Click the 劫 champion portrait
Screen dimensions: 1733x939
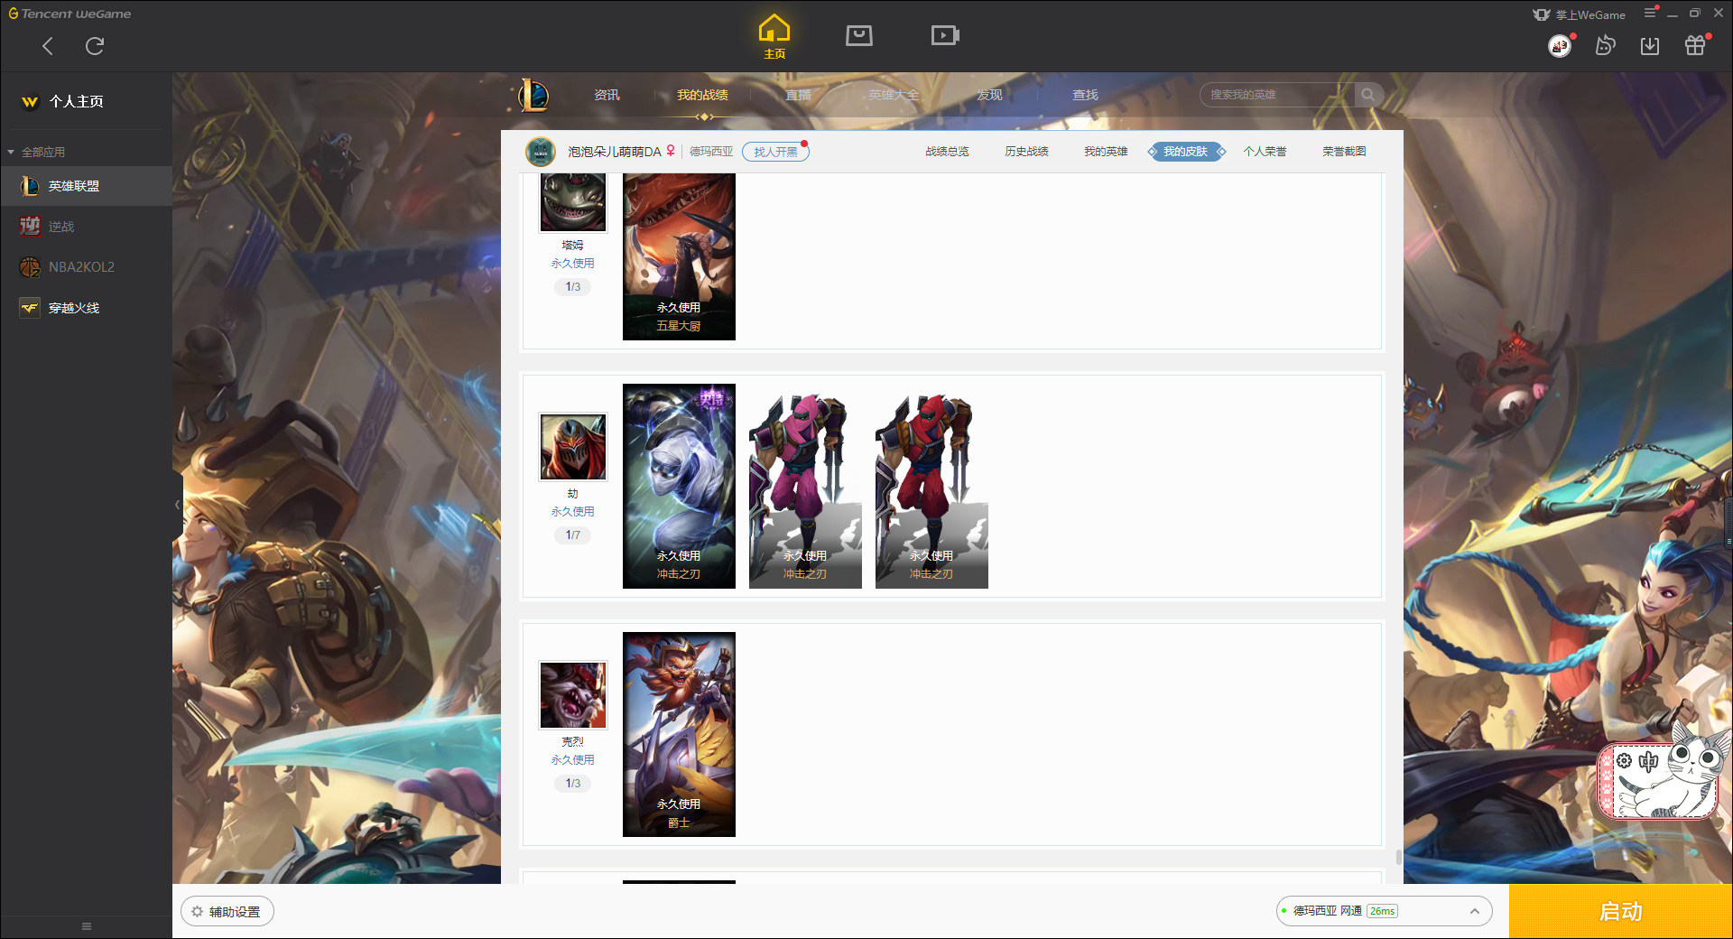click(573, 447)
